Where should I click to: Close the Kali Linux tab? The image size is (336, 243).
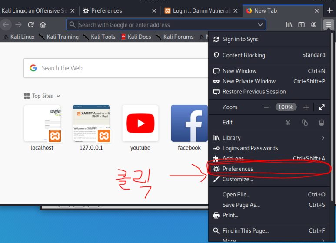coord(73,11)
